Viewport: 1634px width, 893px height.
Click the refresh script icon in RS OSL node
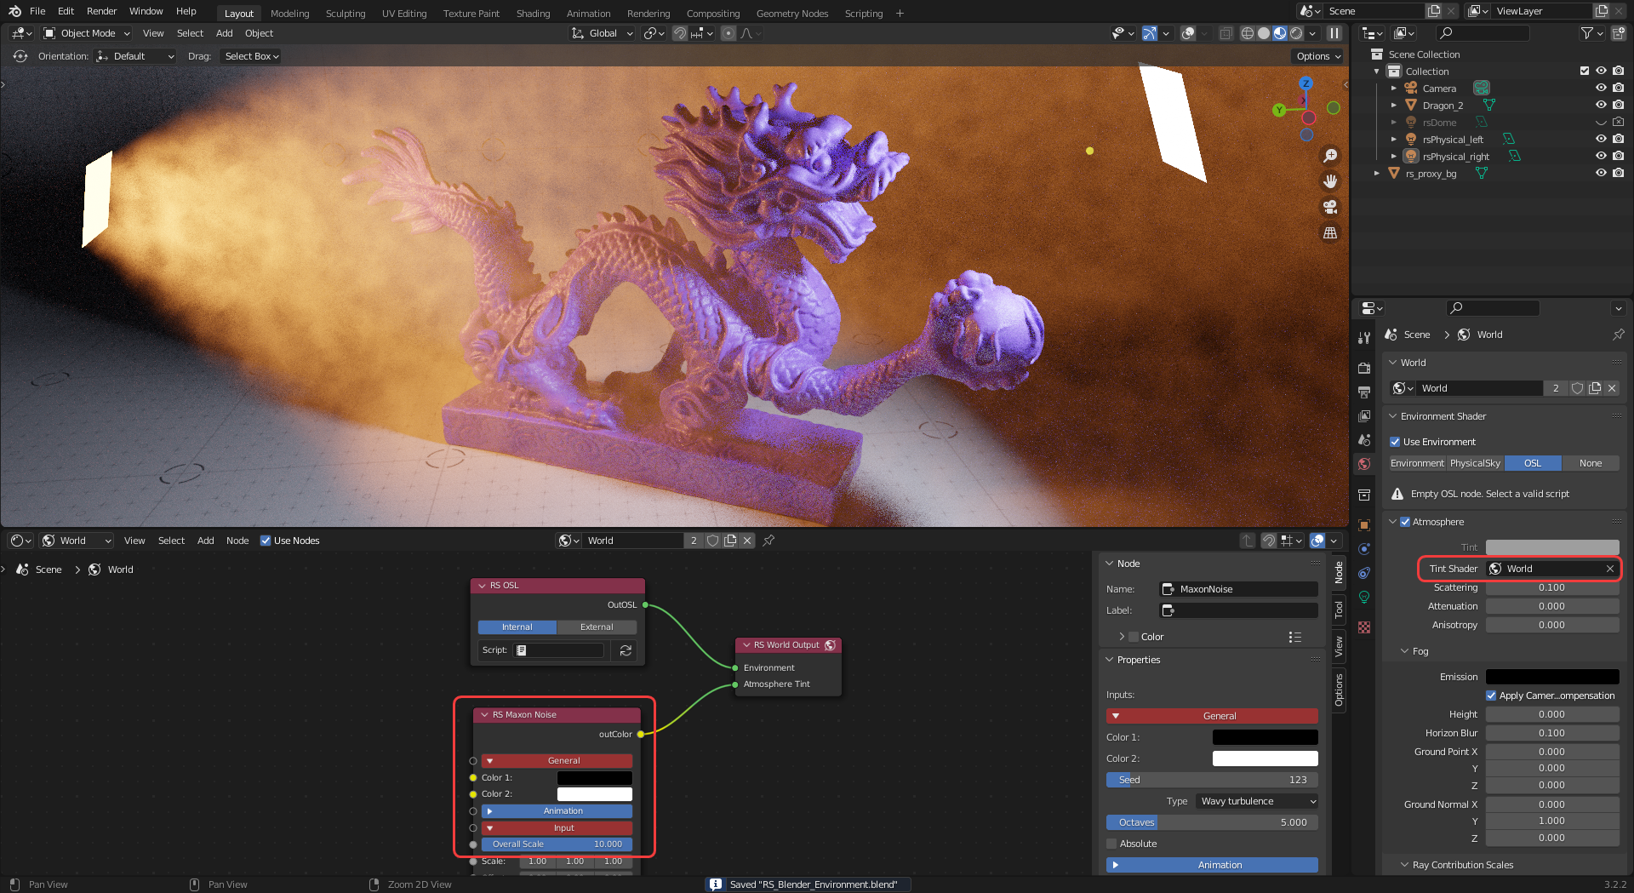point(626,650)
